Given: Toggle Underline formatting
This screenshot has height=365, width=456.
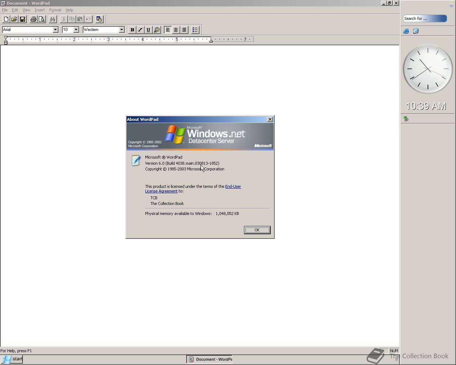Looking at the screenshot, I should click(149, 30).
